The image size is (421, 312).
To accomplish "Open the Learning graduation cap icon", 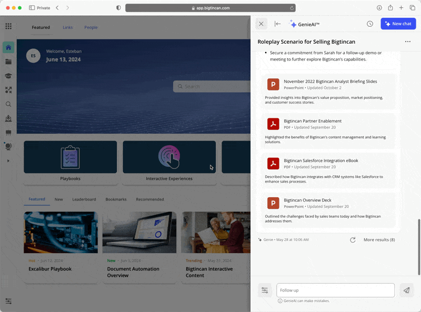I will pos(8,76).
